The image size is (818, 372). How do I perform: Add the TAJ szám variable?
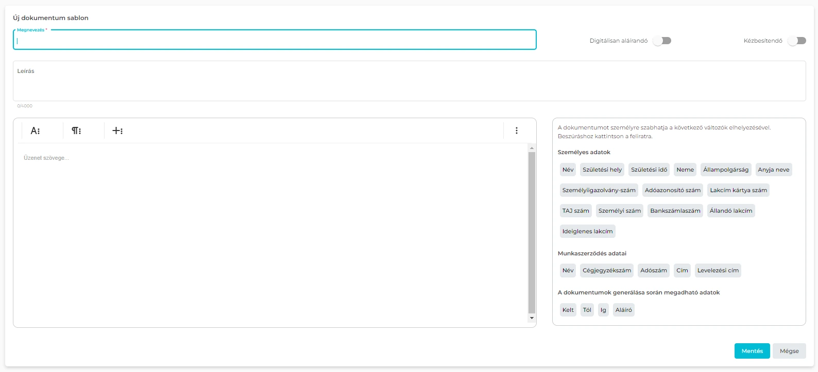coord(575,211)
